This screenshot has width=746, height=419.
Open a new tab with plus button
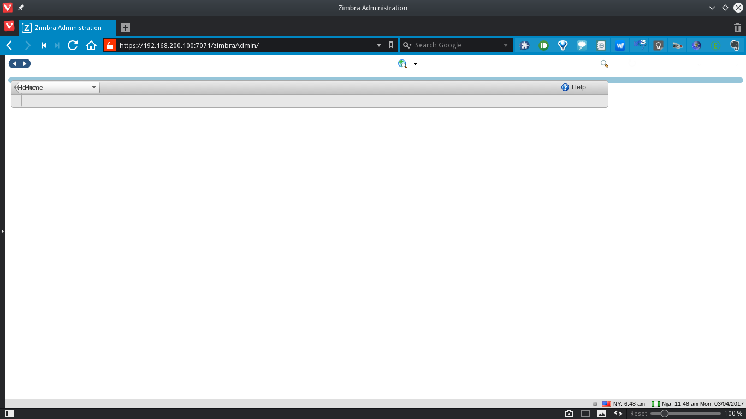[x=126, y=28]
